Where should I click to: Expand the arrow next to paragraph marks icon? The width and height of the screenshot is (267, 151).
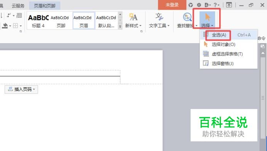14,16
